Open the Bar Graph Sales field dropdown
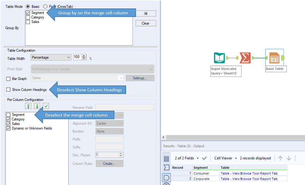 [77, 78]
